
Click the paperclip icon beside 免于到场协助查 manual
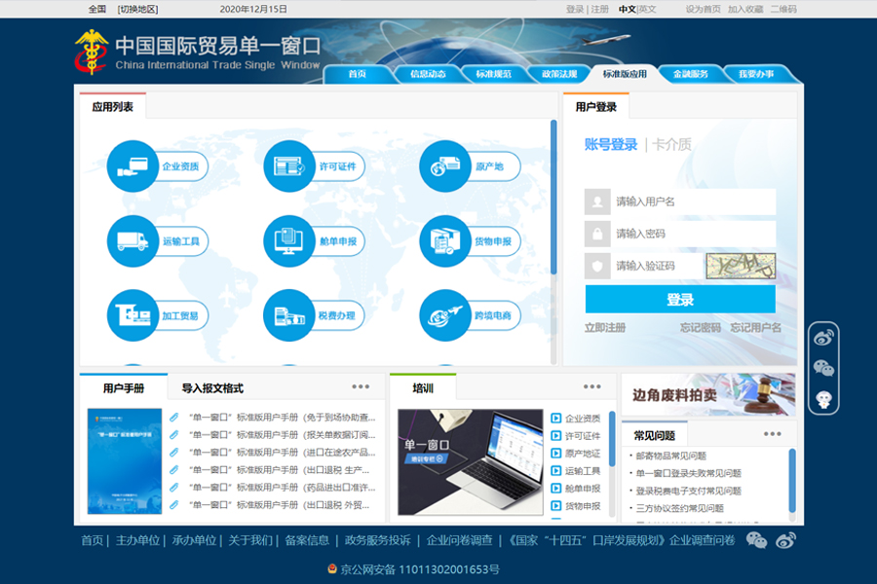(174, 417)
